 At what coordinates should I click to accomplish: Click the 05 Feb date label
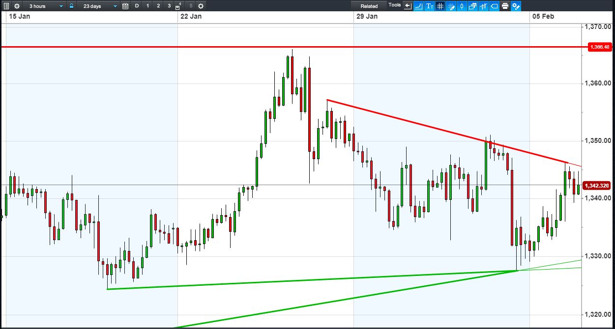coord(543,16)
